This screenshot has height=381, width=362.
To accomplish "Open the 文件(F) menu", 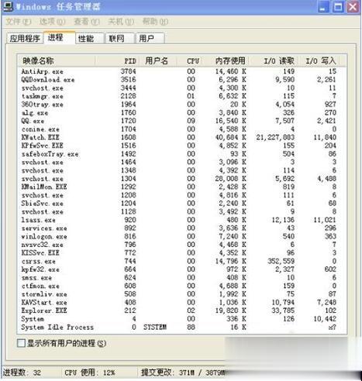I will [19, 22].
